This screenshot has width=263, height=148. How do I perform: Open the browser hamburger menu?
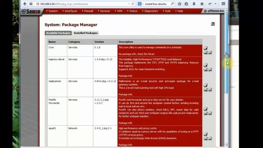point(223,4)
